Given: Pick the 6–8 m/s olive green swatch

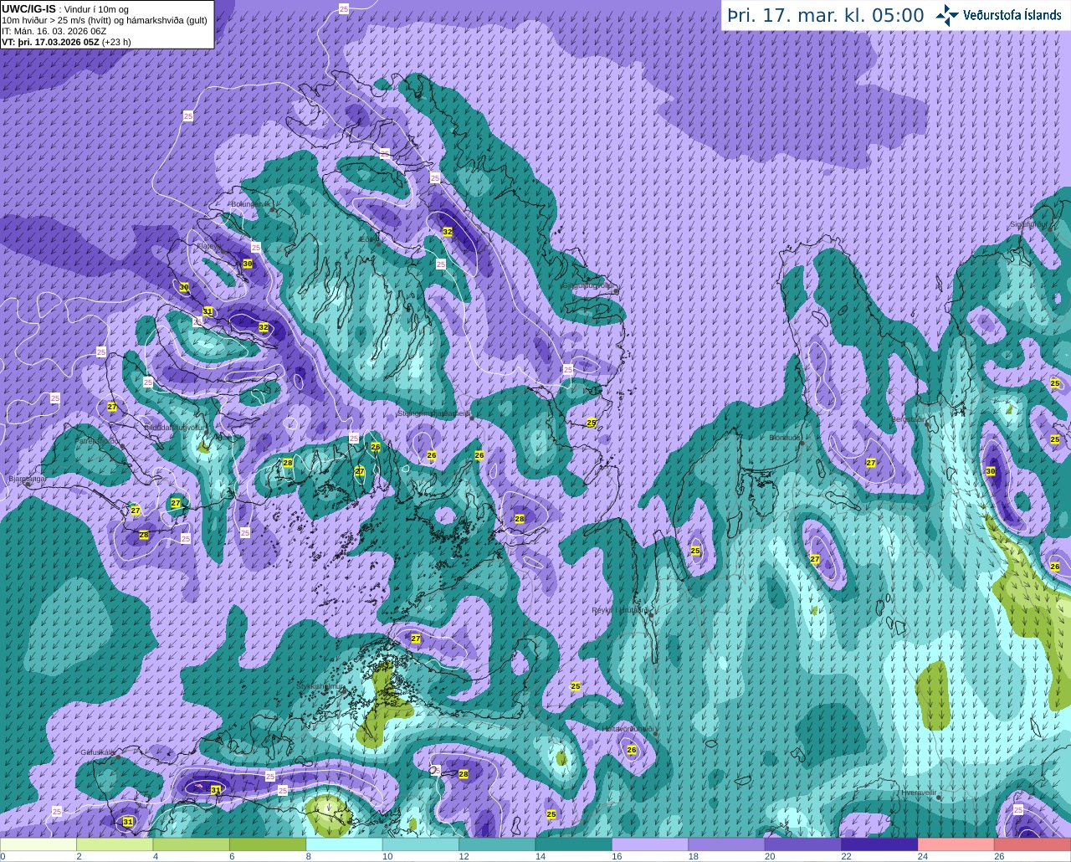Looking at the screenshot, I should [x=268, y=844].
